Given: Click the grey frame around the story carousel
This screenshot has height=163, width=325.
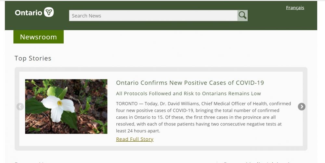Looking at the screenshot, I should tap(162, 69).
